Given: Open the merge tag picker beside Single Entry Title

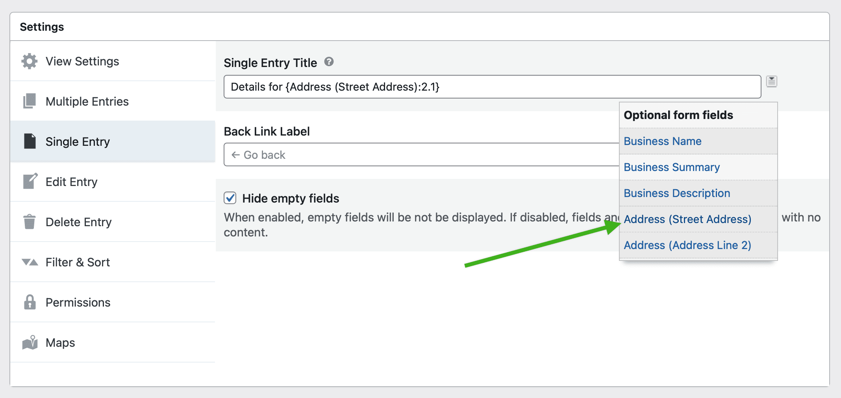Looking at the screenshot, I should [x=772, y=81].
